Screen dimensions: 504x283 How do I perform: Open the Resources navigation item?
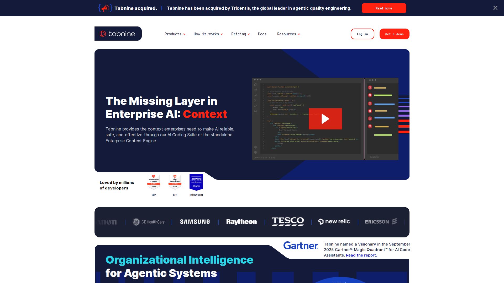pyautogui.click(x=287, y=34)
